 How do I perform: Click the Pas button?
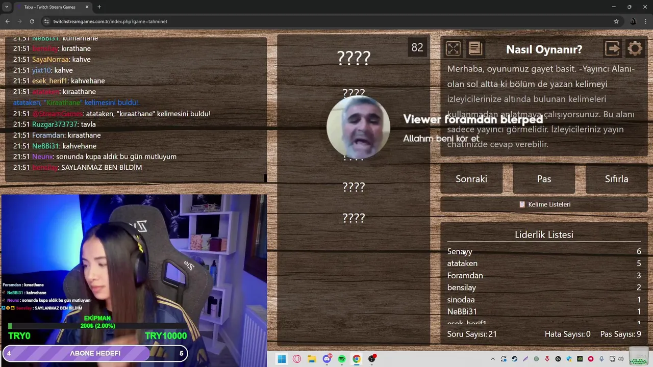[544, 179]
